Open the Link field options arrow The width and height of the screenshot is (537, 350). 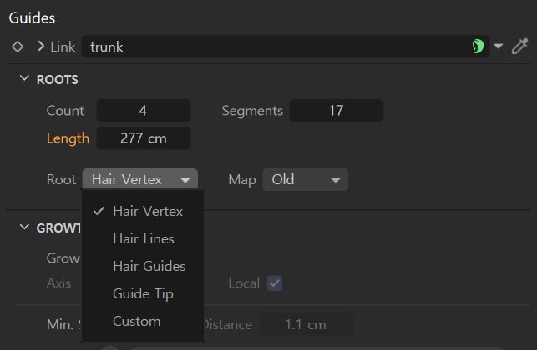(x=499, y=47)
